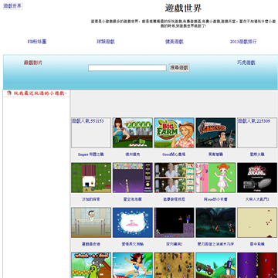Click the 遊戲世界 logo image link
Image resolution: width=278 pixels, height=278 pixels.
point(13,6)
